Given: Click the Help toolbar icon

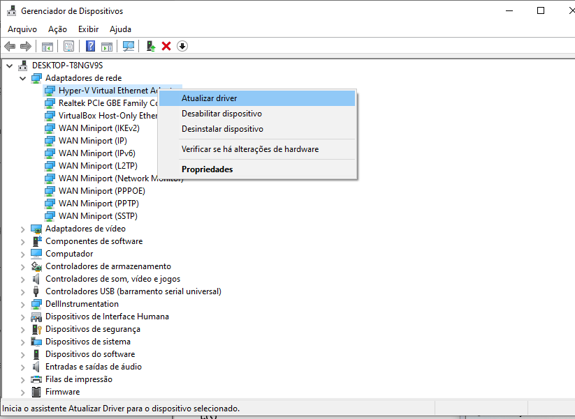Looking at the screenshot, I should point(90,46).
